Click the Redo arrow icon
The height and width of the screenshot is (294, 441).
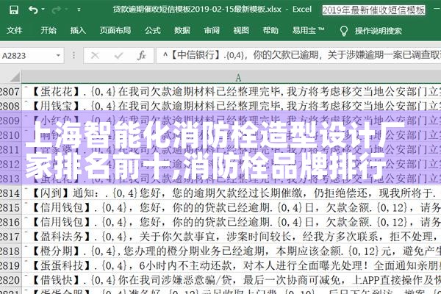[x=57, y=10]
